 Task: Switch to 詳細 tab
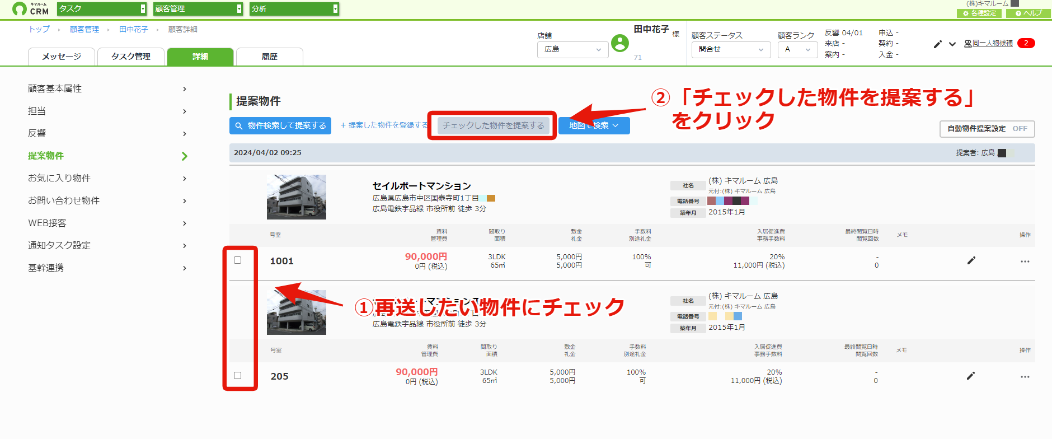(200, 57)
